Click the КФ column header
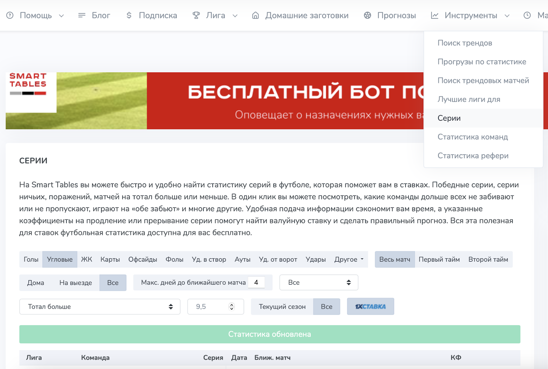The height and width of the screenshot is (369, 548). 456,358
